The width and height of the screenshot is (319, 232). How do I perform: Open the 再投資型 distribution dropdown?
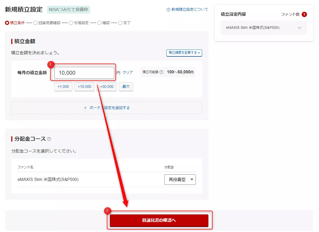(180, 180)
